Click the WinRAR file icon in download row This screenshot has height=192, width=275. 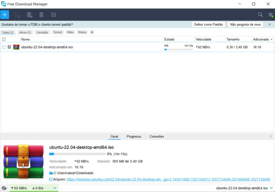pos(16,47)
